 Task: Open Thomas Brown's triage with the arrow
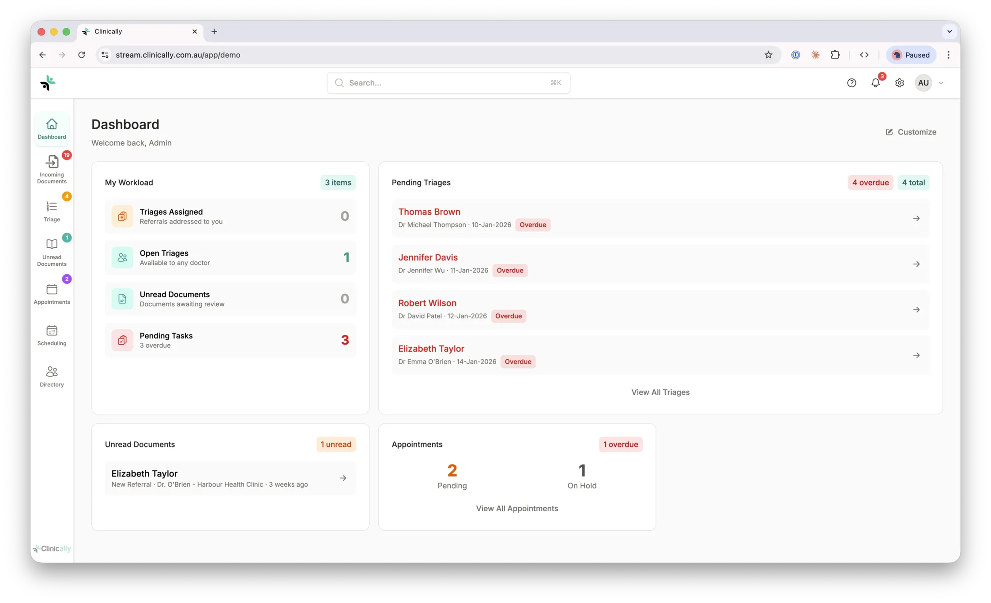click(917, 218)
